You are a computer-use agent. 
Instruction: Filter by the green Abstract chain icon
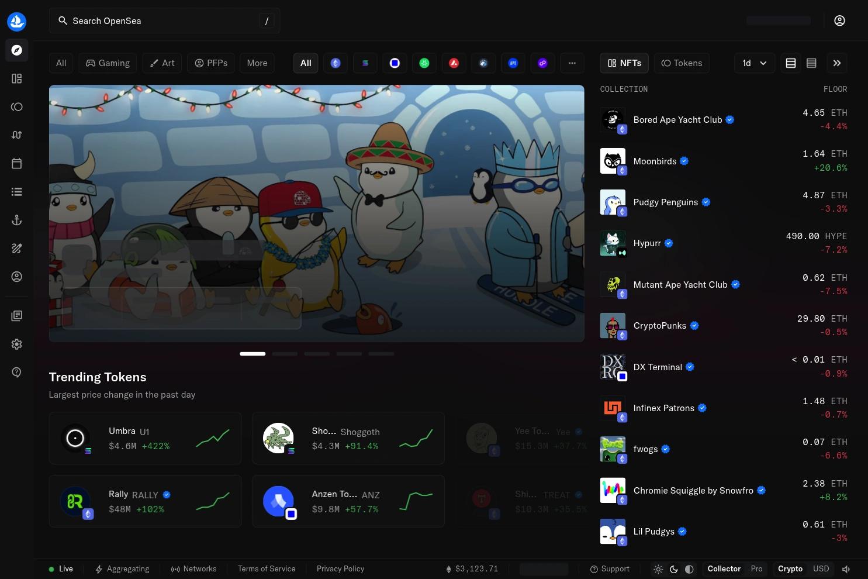pyautogui.click(x=424, y=63)
